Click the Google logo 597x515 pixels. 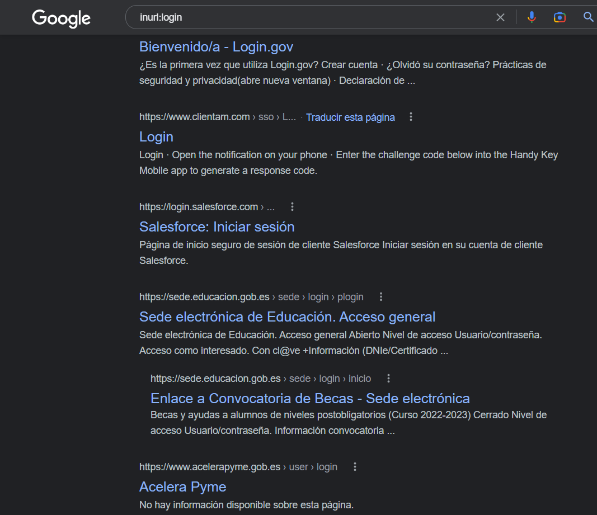(x=61, y=18)
